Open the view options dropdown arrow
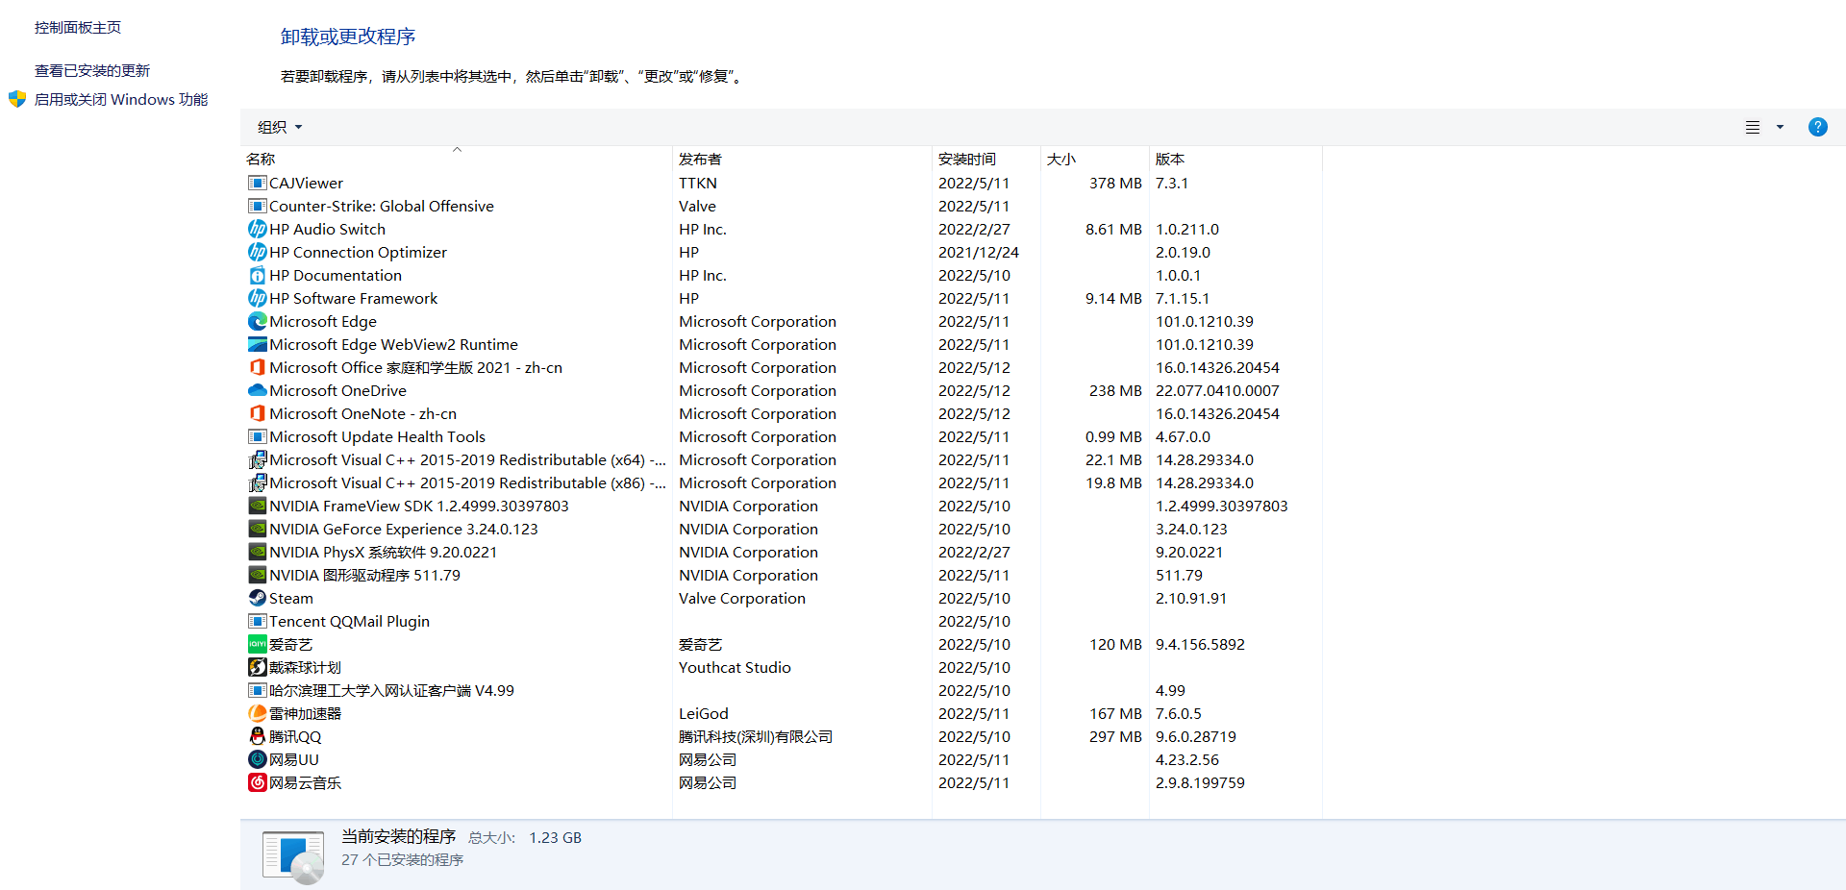 point(1780,127)
